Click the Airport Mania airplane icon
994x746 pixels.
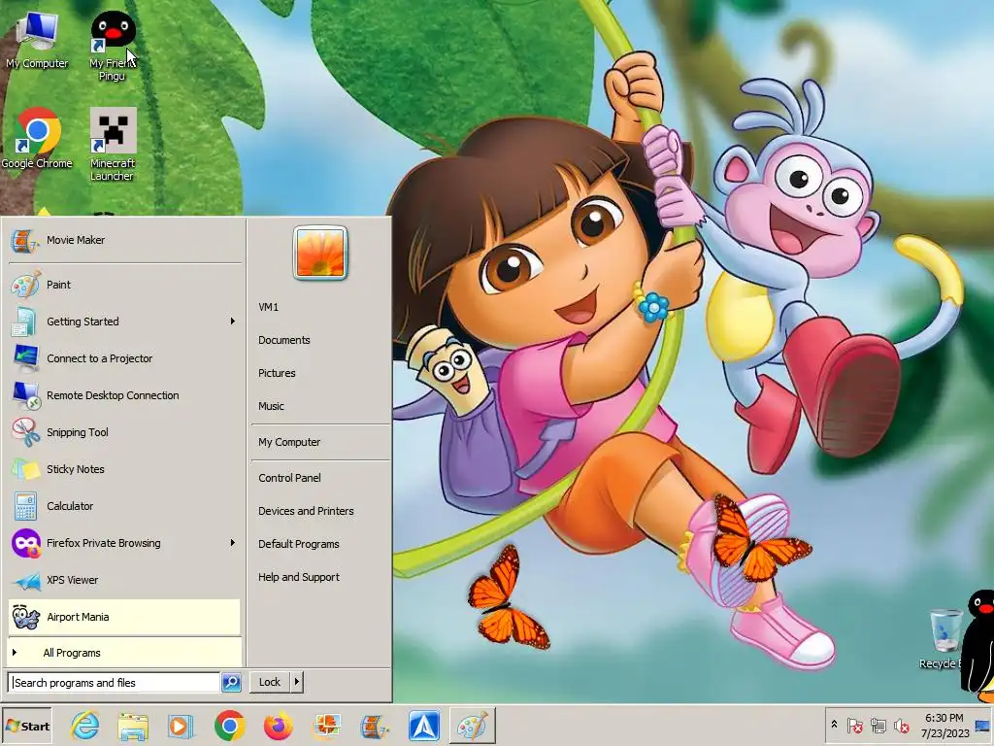point(26,617)
